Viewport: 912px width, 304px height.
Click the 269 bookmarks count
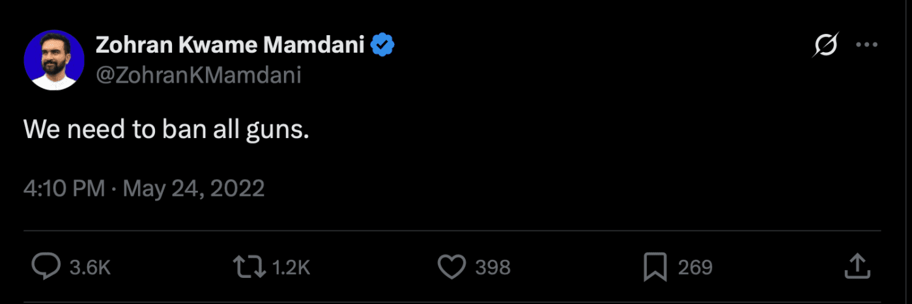pos(695,267)
